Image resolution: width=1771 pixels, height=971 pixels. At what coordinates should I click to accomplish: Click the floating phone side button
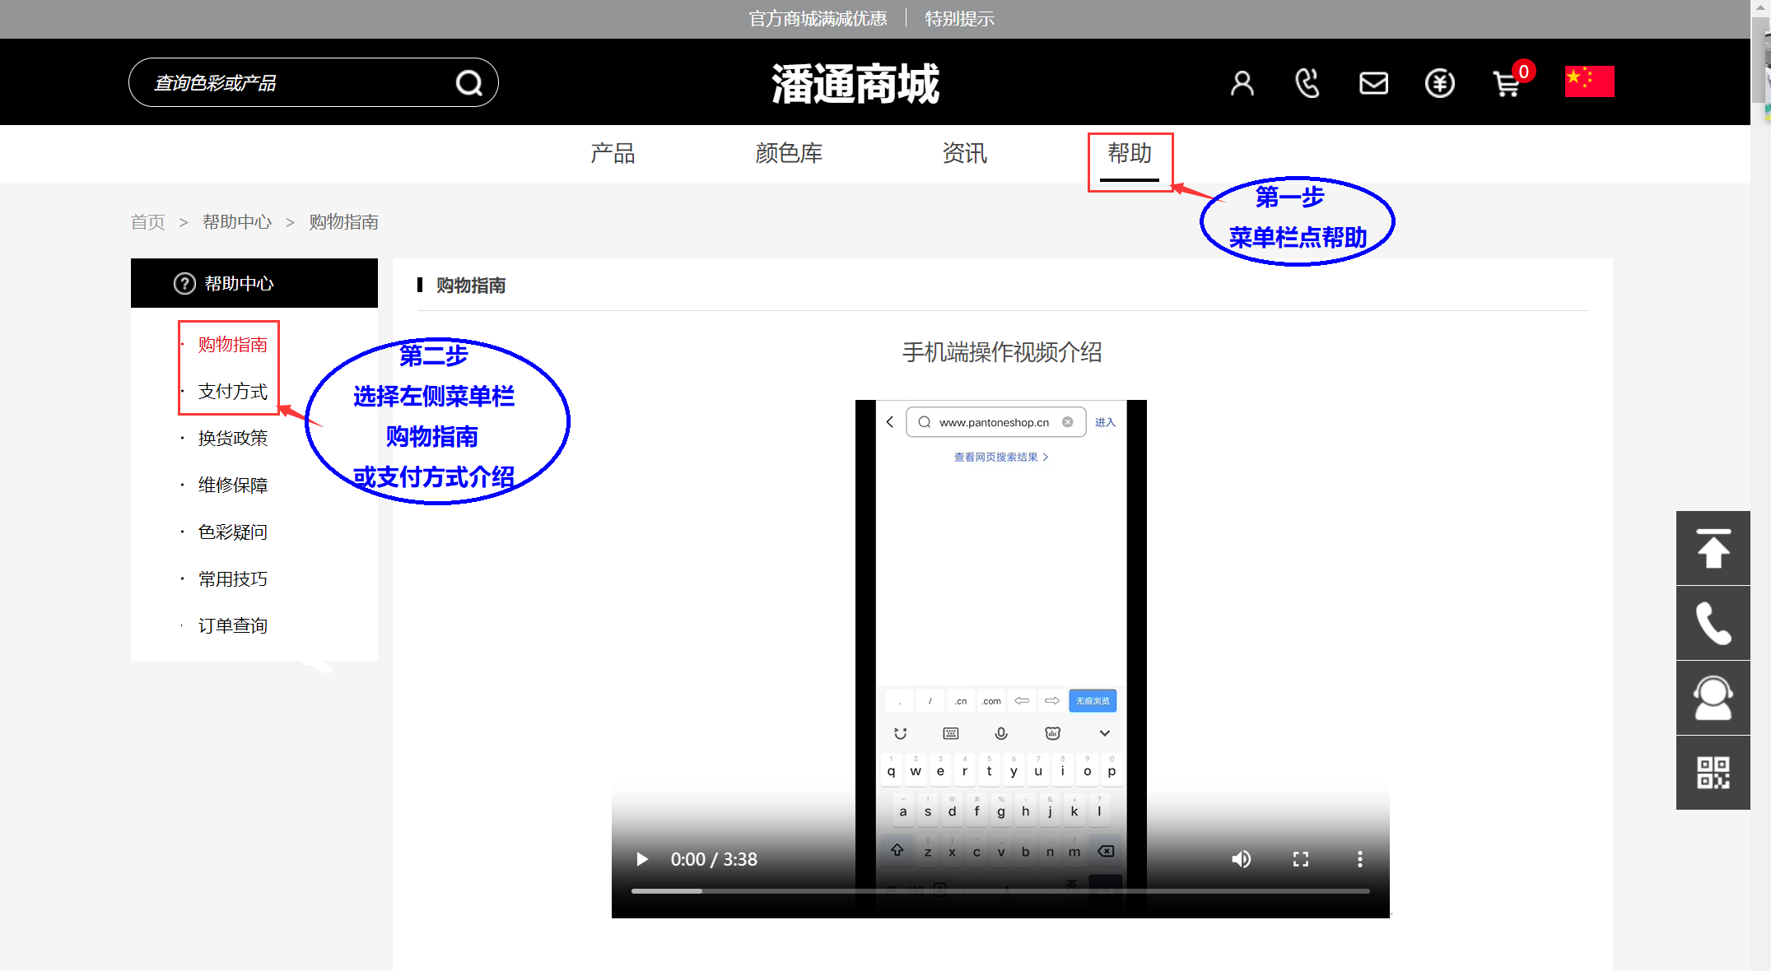pos(1713,623)
